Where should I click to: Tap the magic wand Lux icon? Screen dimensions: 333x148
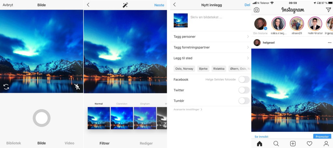click(125, 5)
